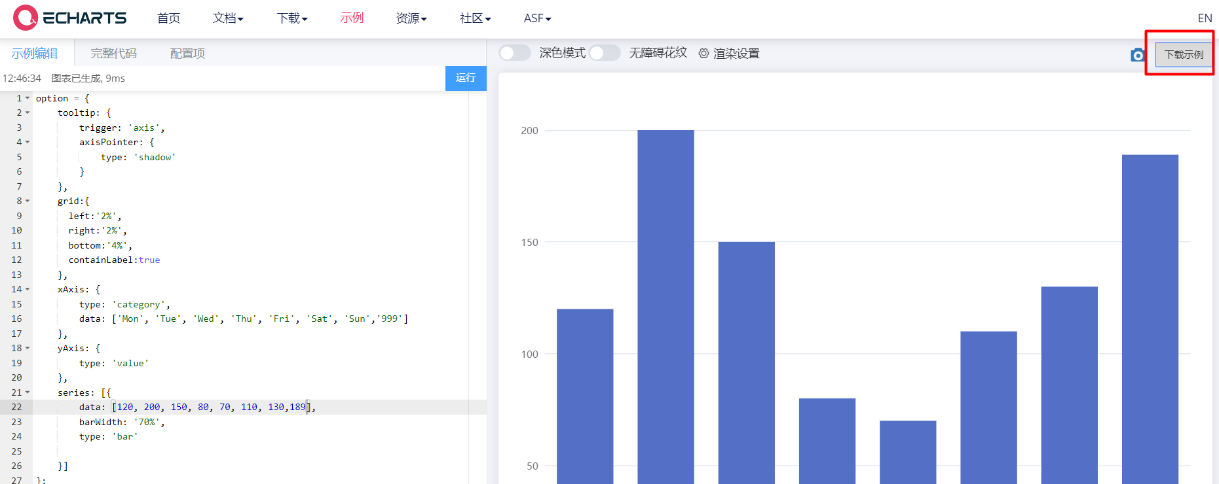
Task: Collapse tooltip block fold arrow line 2
Action: click(28, 112)
